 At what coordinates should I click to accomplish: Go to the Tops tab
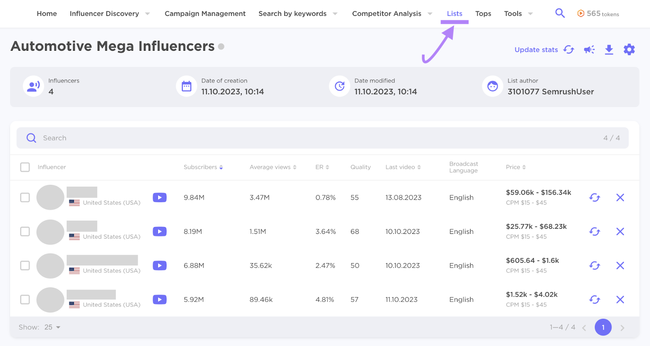click(x=483, y=14)
